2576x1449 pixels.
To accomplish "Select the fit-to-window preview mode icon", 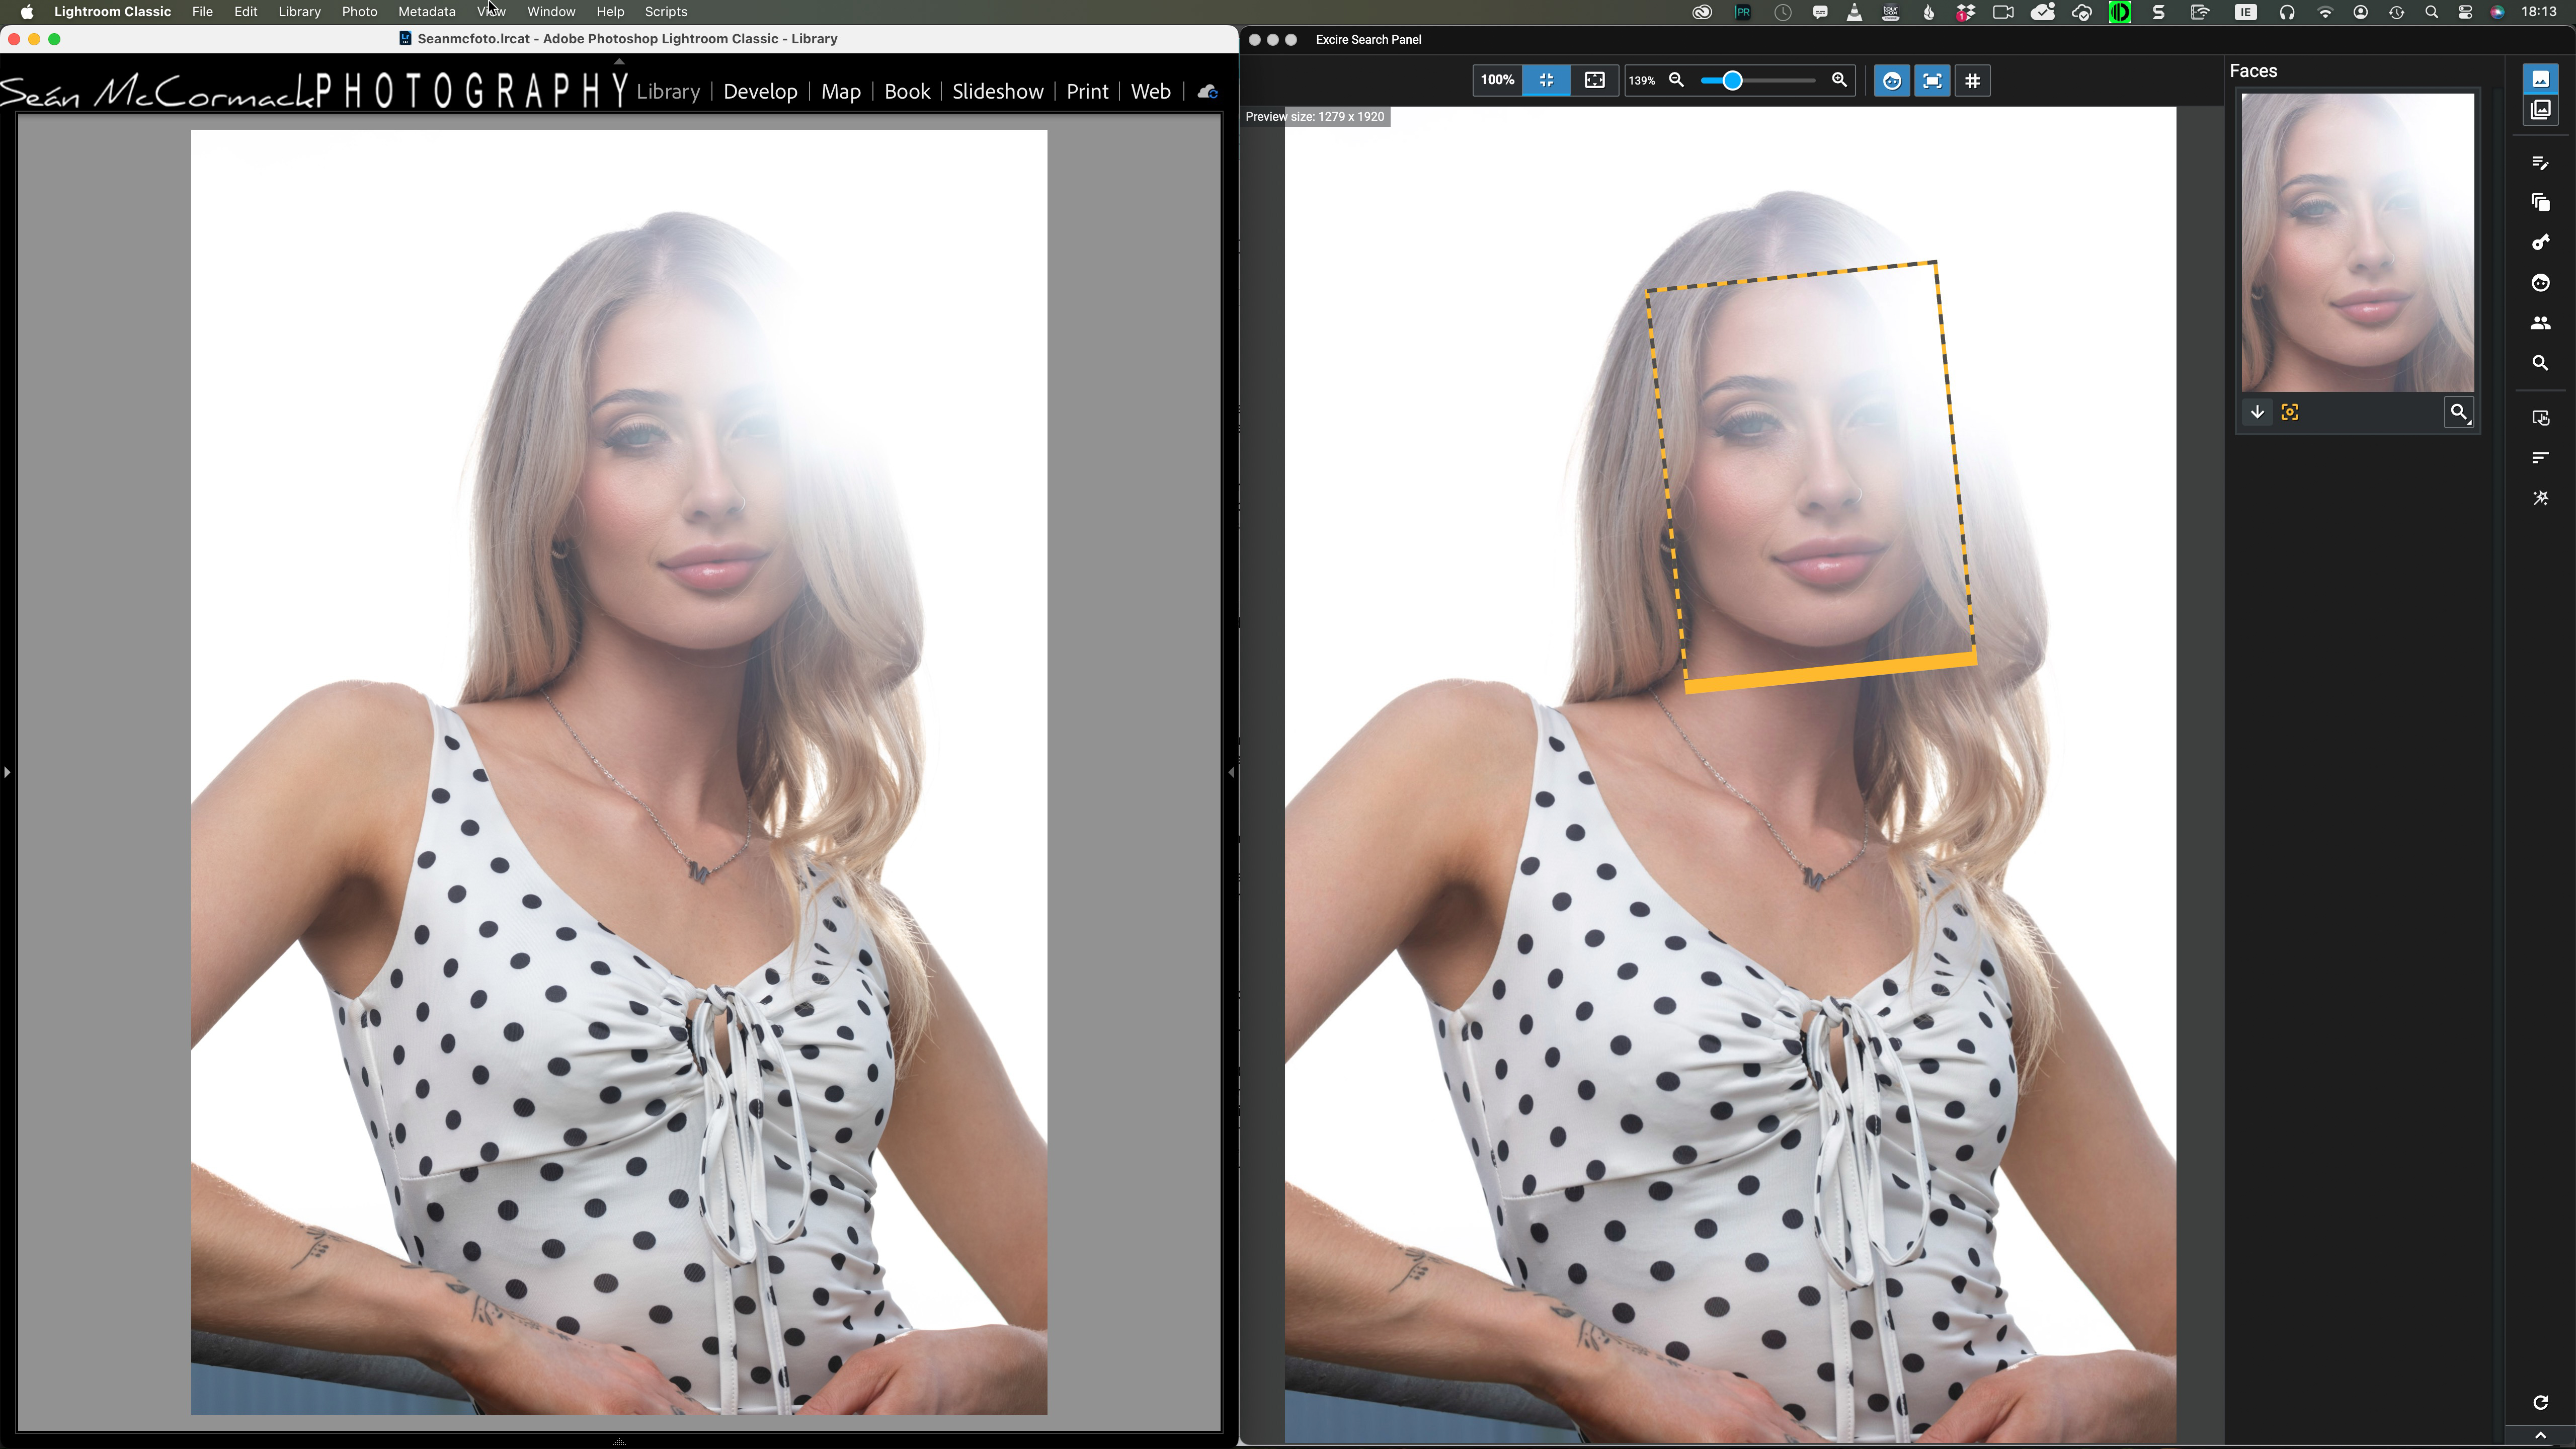I will 1546,80.
